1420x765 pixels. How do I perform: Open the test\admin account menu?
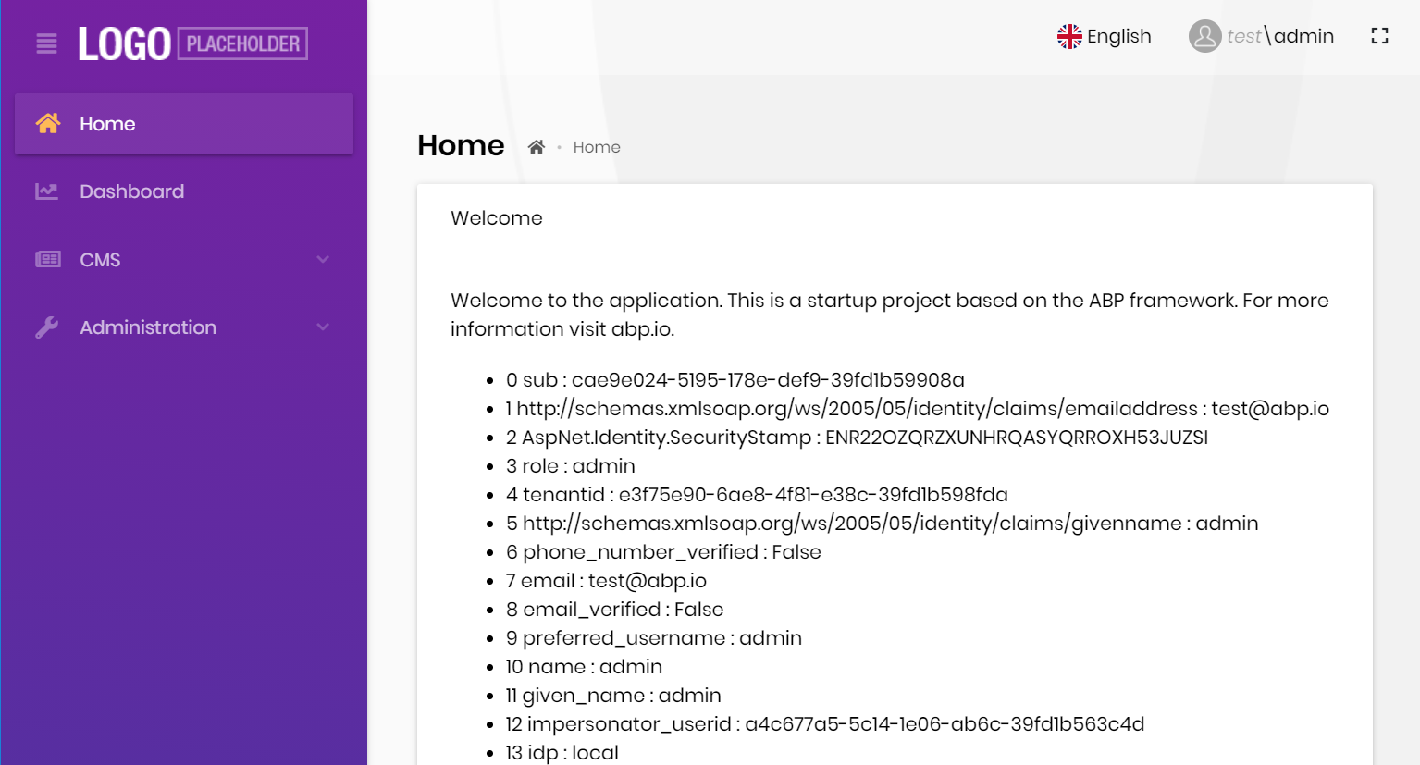point(1279,35)
